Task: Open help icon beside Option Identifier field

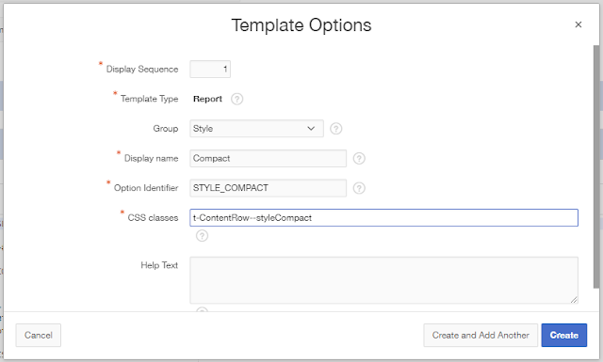Action: click(359, 188)
